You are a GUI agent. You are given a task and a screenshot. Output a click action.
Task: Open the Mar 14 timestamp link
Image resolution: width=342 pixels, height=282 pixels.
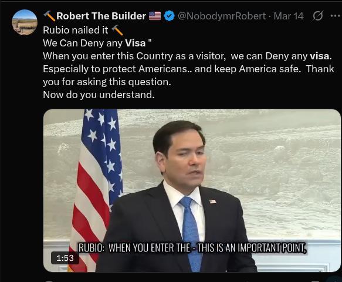coord(289,16)
